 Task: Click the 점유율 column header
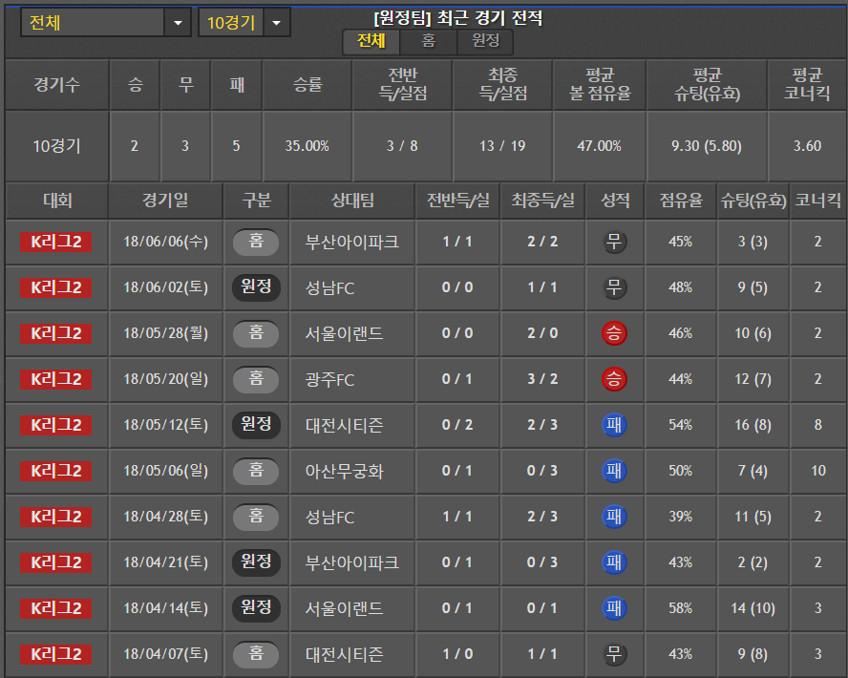(681, 201)
